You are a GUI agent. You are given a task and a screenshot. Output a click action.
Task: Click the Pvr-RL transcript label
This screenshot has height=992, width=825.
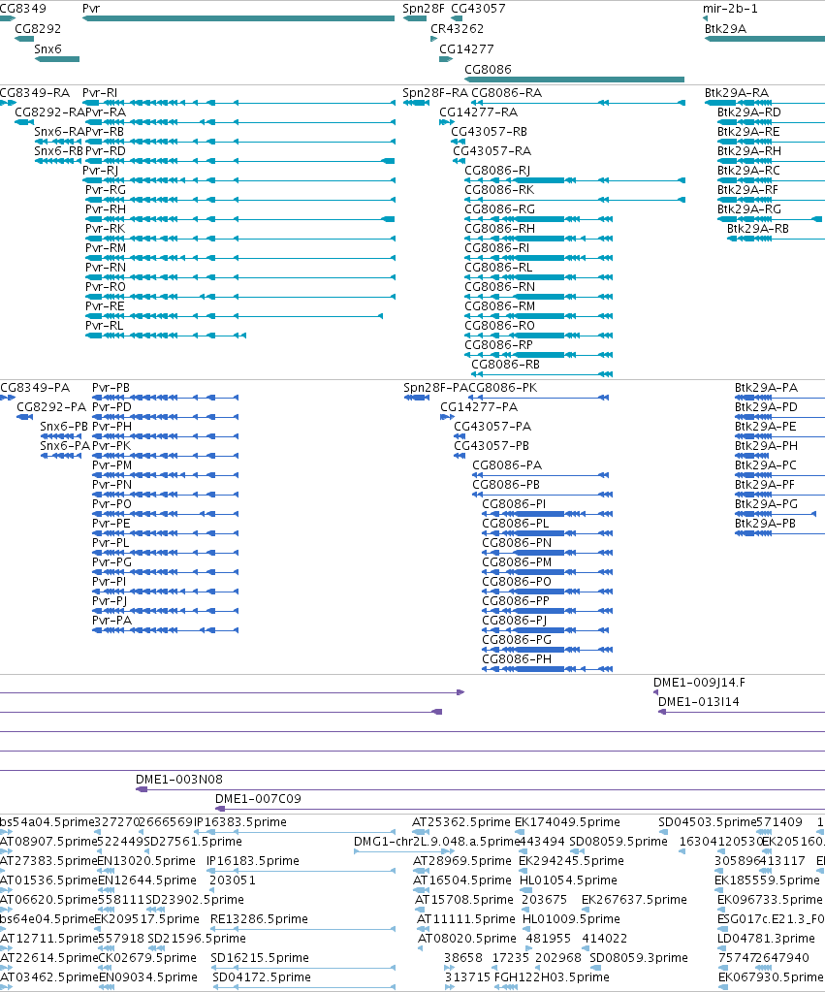point(105,326)
